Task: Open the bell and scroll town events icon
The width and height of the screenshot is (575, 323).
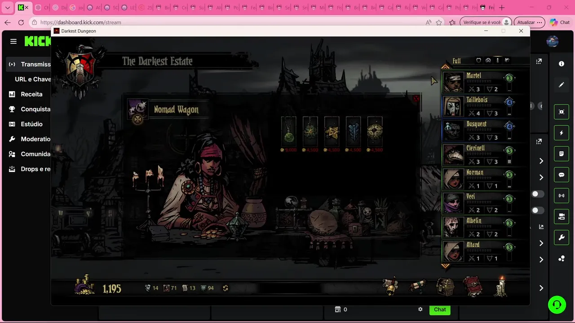Action: pos(391,287)
